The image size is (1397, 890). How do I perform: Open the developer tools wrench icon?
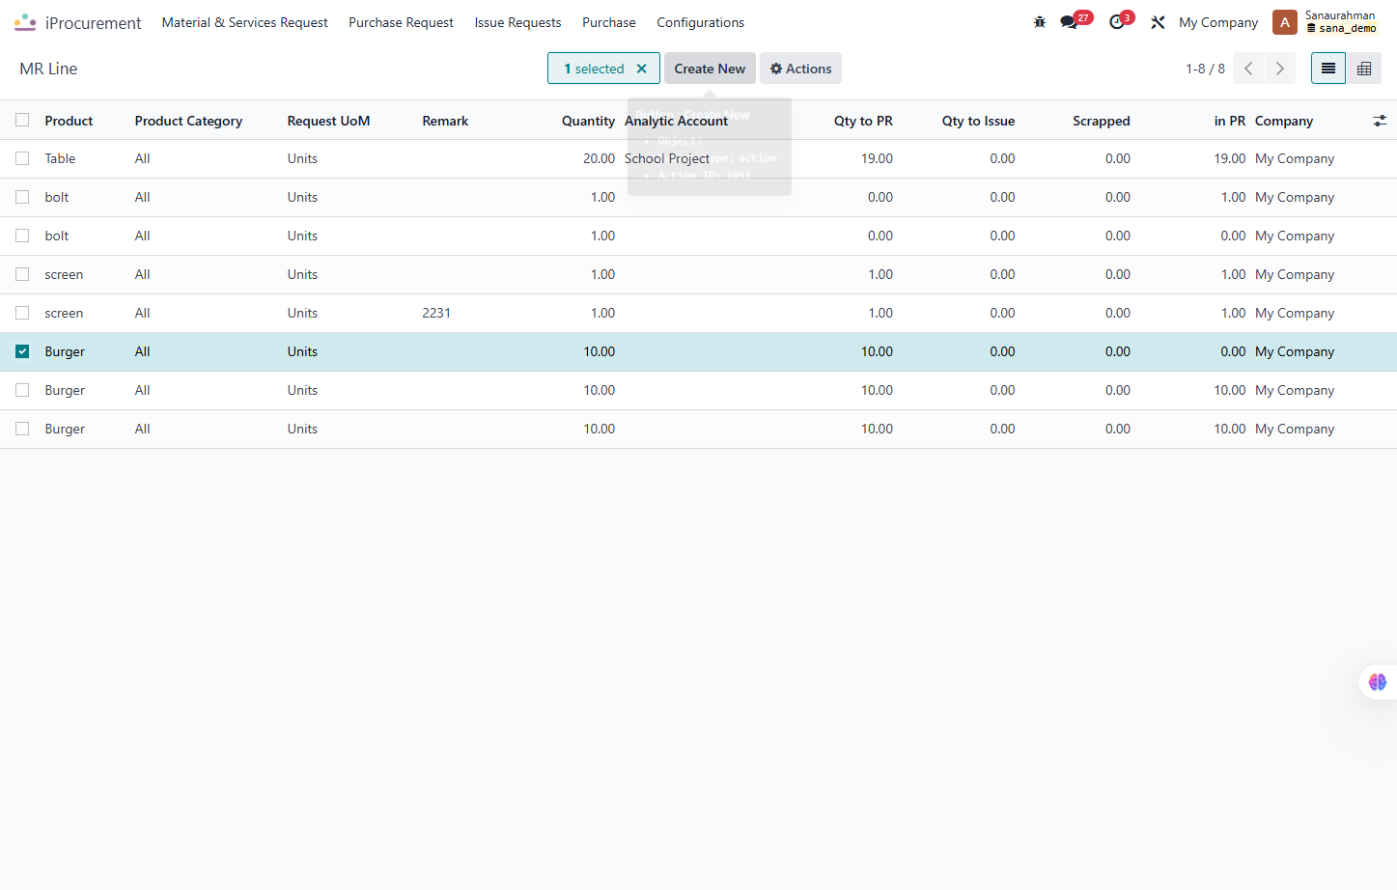[1158, 22]
